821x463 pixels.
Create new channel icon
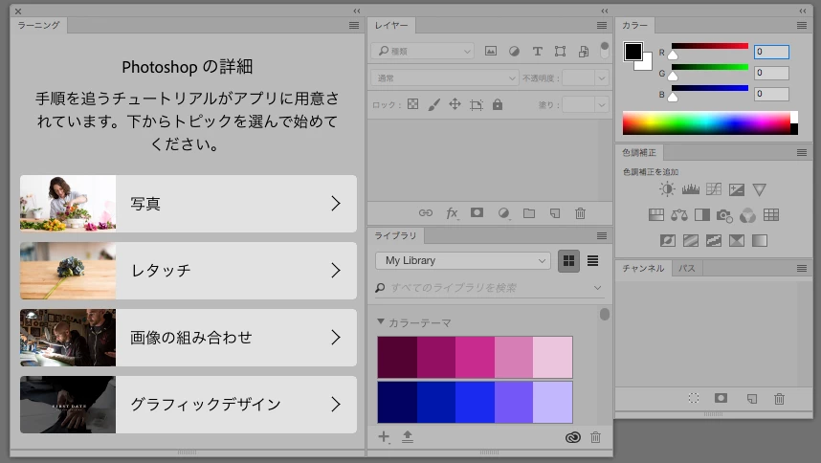point(752,399)
